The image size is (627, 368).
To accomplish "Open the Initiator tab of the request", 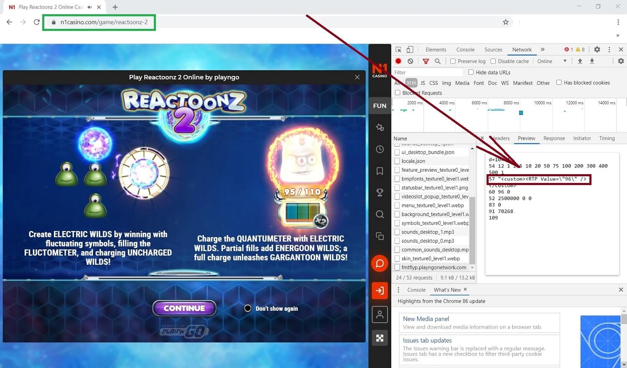I will pos(582,138).
